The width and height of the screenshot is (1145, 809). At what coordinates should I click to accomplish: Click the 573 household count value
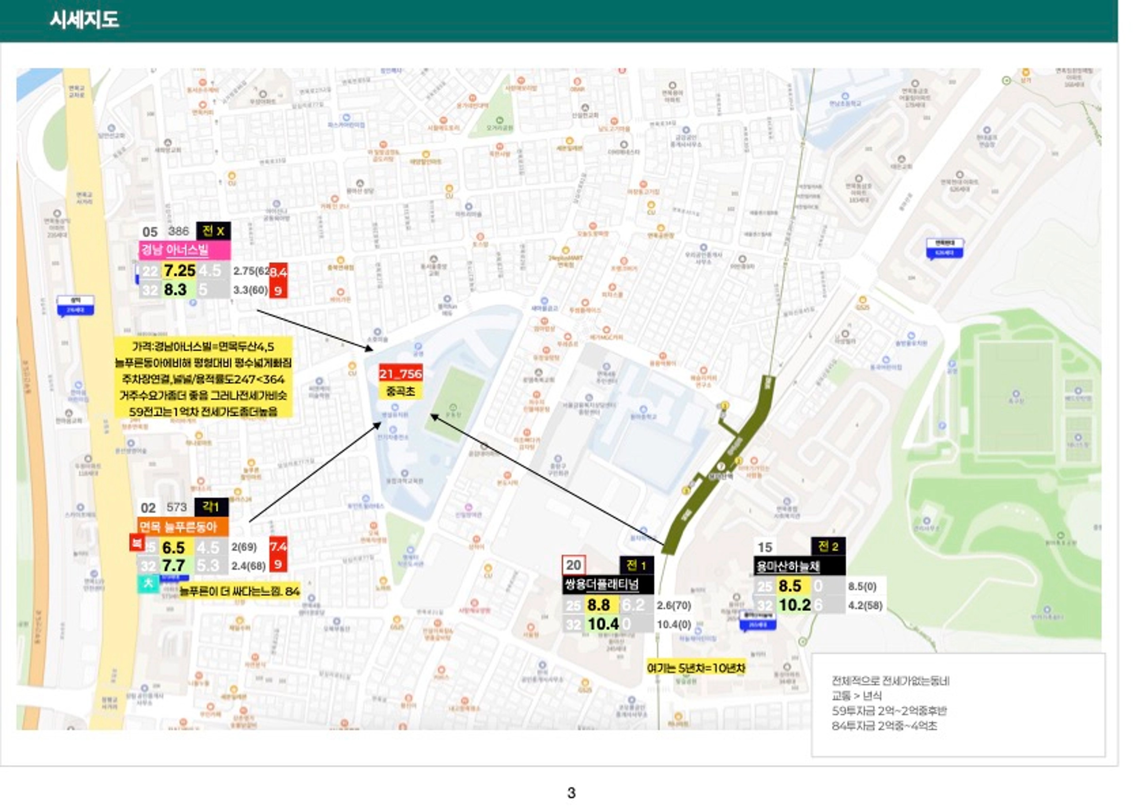click(x=177, y=507)
